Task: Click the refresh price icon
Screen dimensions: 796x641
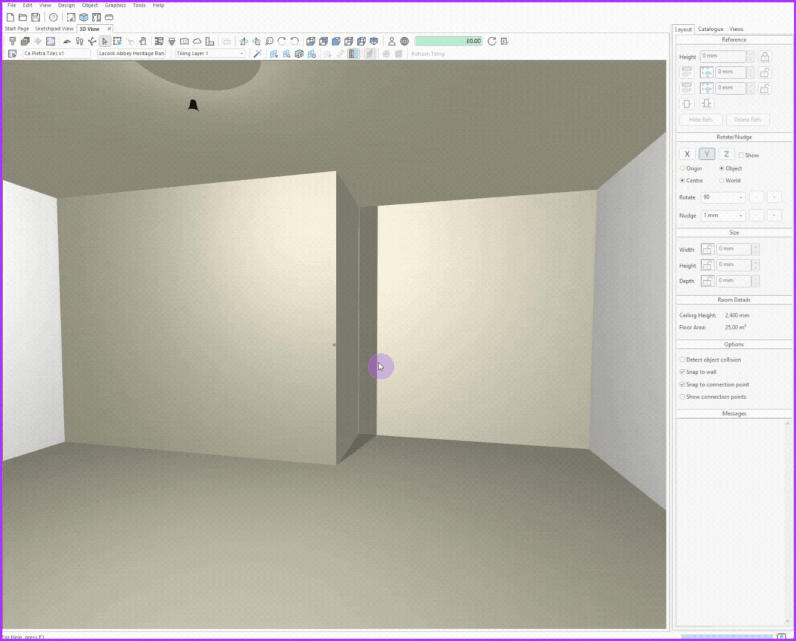Action: (x=492, y=41)
